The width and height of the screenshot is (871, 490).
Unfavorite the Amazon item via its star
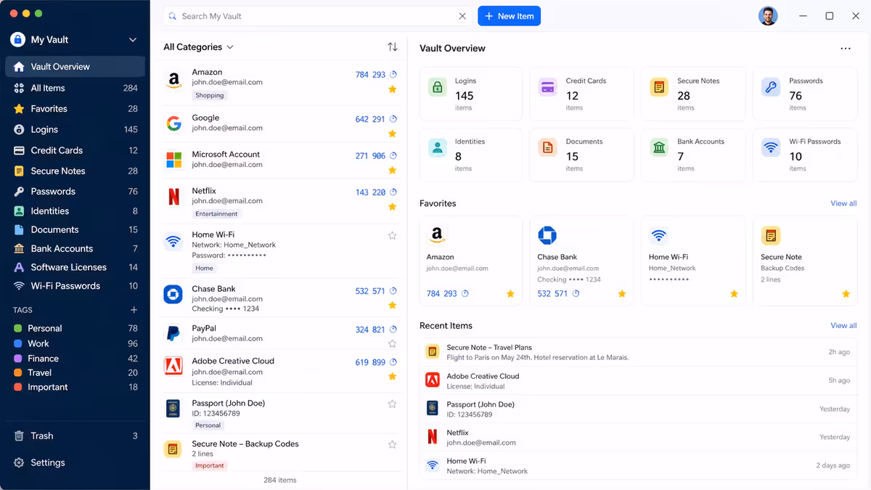coord(393,89)
